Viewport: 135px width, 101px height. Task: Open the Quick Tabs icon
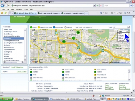point(10,13)
